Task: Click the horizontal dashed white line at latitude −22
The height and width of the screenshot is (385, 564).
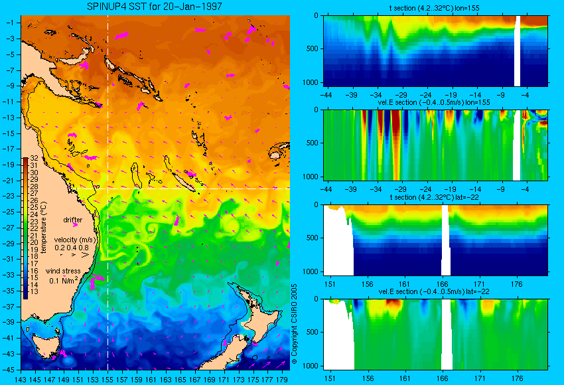Action: tap(180, 189)
